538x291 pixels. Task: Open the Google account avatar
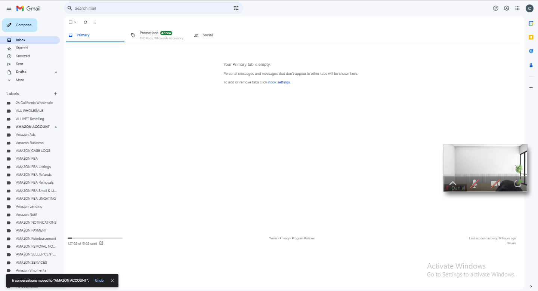pyautogui.click(x=529, y=8)
